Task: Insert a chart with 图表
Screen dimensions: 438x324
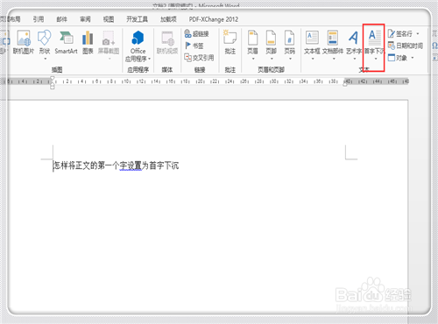Action: tap(88, 42)
